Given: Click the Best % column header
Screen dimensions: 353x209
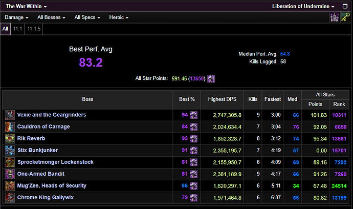Looking at the screenshot, I should [187, 99].
